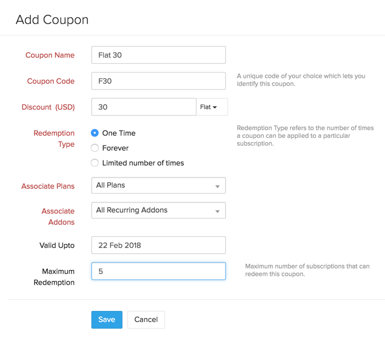This screenshot has height=339, width=385.
Task: Select the One Time redemption radio button
Action: (x=95, y=133)
